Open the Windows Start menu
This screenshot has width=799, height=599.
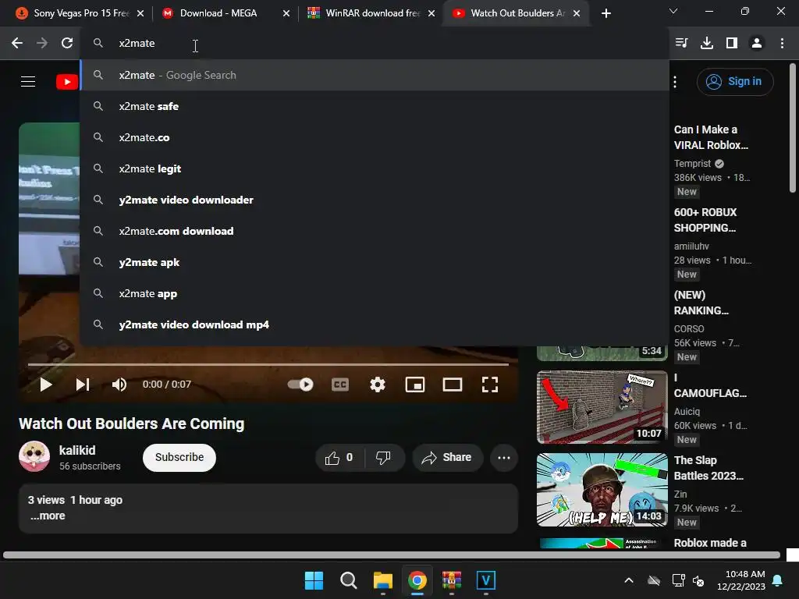[x=314, y=580]
